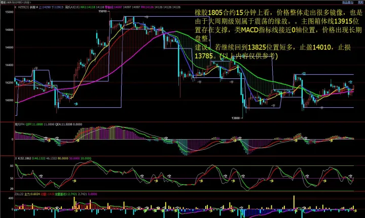Click the 13800 lowest price label

point(236,118)
